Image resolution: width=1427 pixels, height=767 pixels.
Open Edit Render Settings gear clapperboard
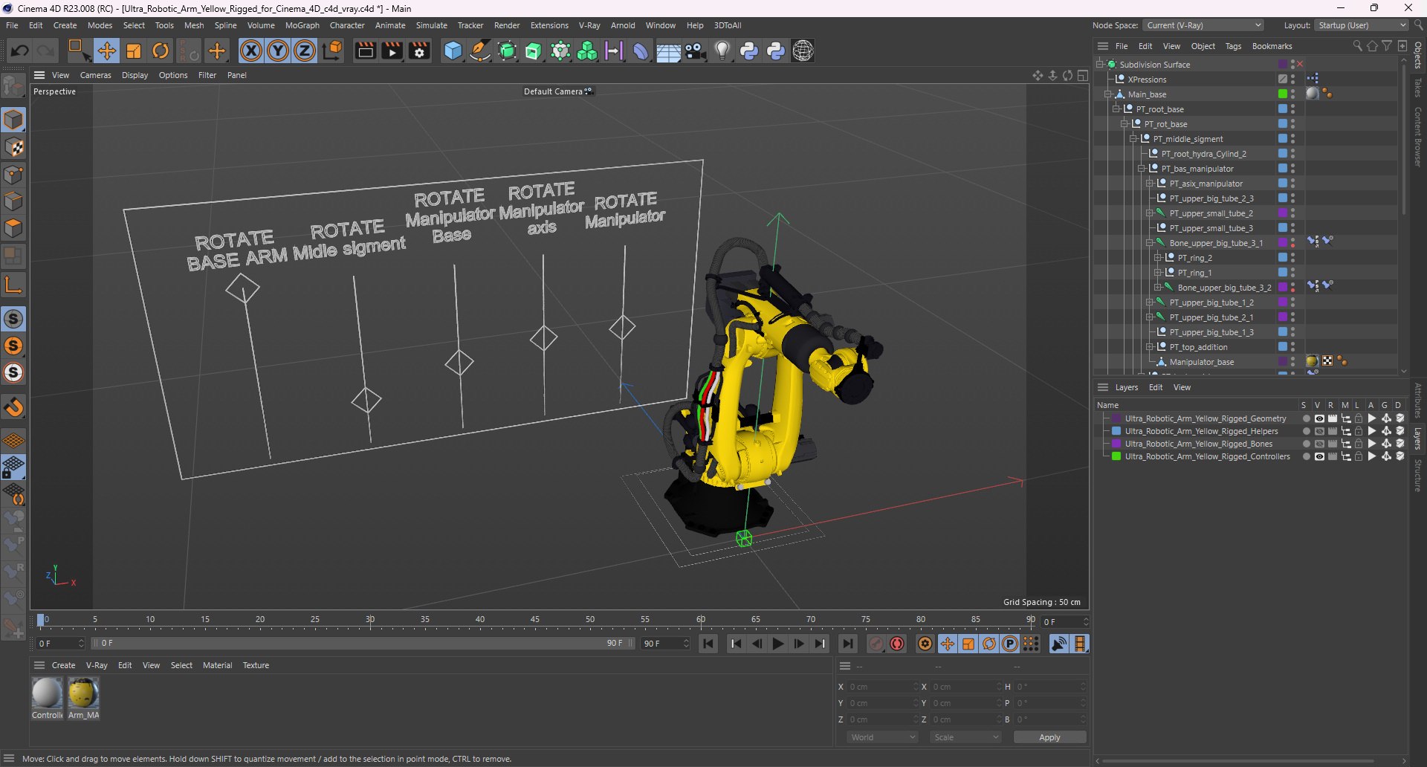(420, 51)
